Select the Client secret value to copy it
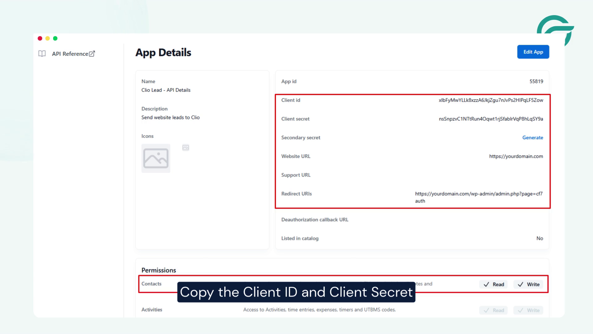 point(491,119)
